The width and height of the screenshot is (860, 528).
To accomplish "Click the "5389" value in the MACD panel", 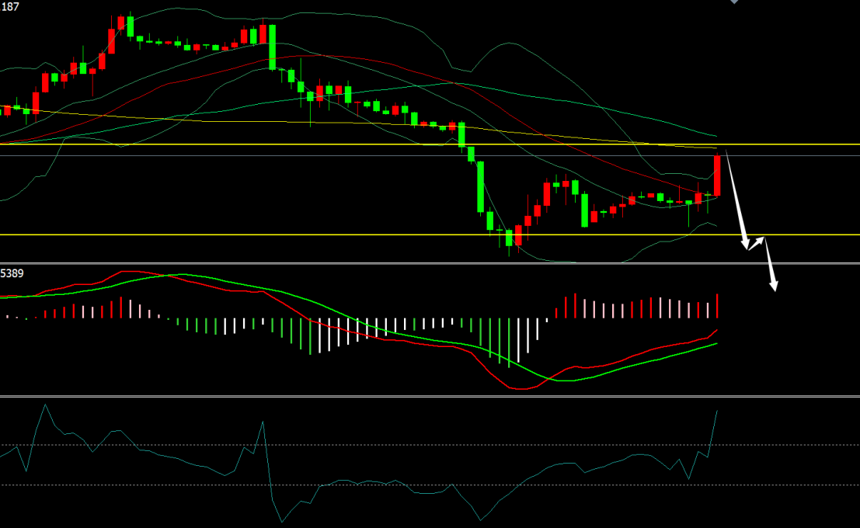I will 12,273.
